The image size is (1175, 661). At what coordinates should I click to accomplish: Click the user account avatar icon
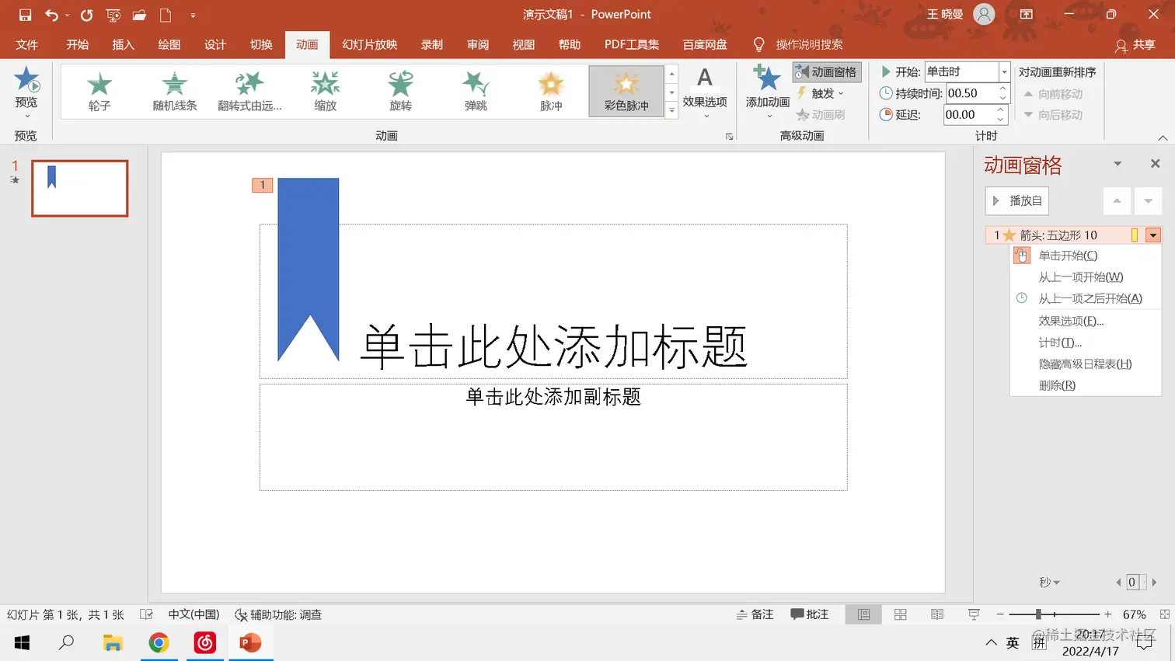tap(984, 14)
